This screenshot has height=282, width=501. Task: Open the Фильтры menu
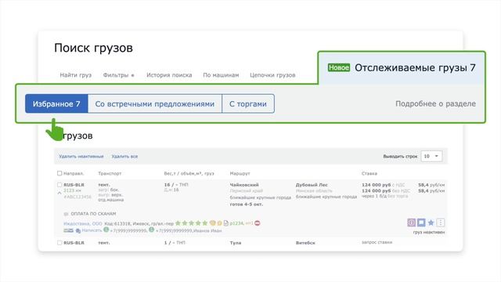pos(118,75)
